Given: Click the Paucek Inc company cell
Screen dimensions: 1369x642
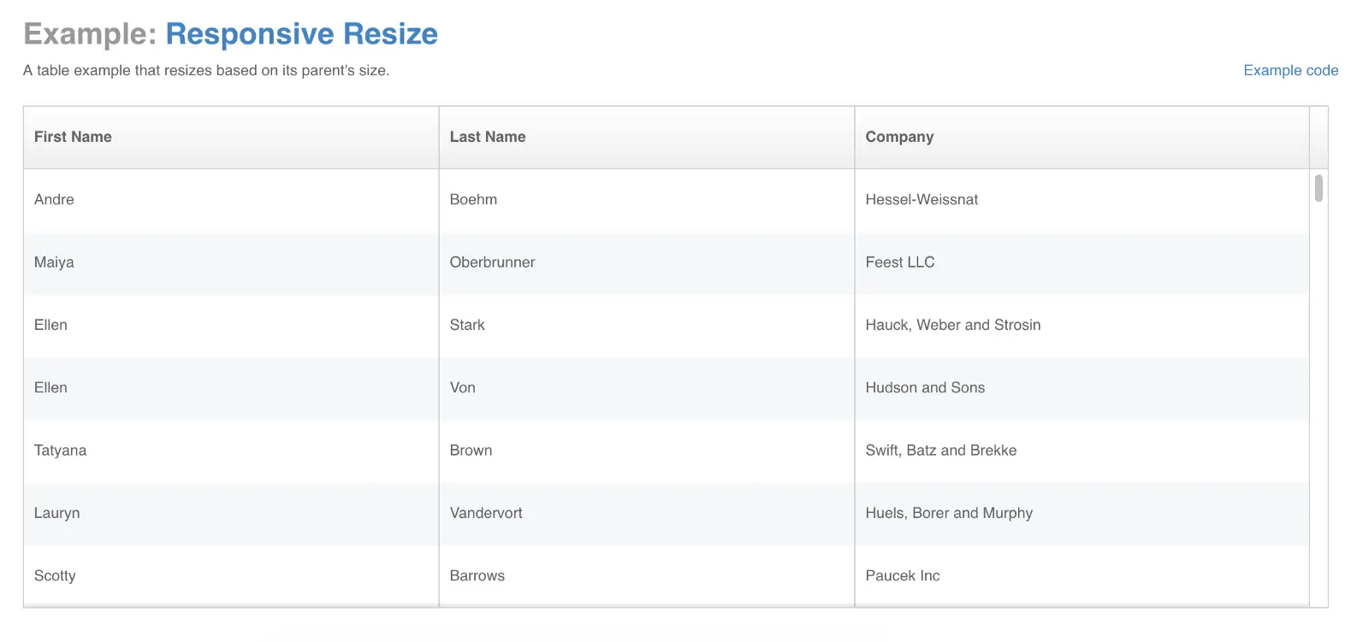Looking at the screenshot, I should pos(903,575).
